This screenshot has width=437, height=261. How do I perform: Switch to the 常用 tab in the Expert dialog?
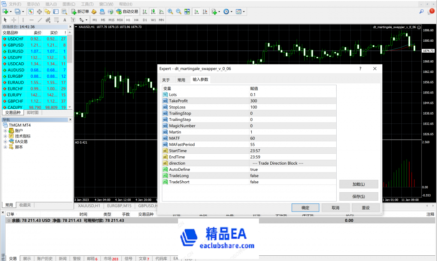pyautogui.click(x=181, y=80)
